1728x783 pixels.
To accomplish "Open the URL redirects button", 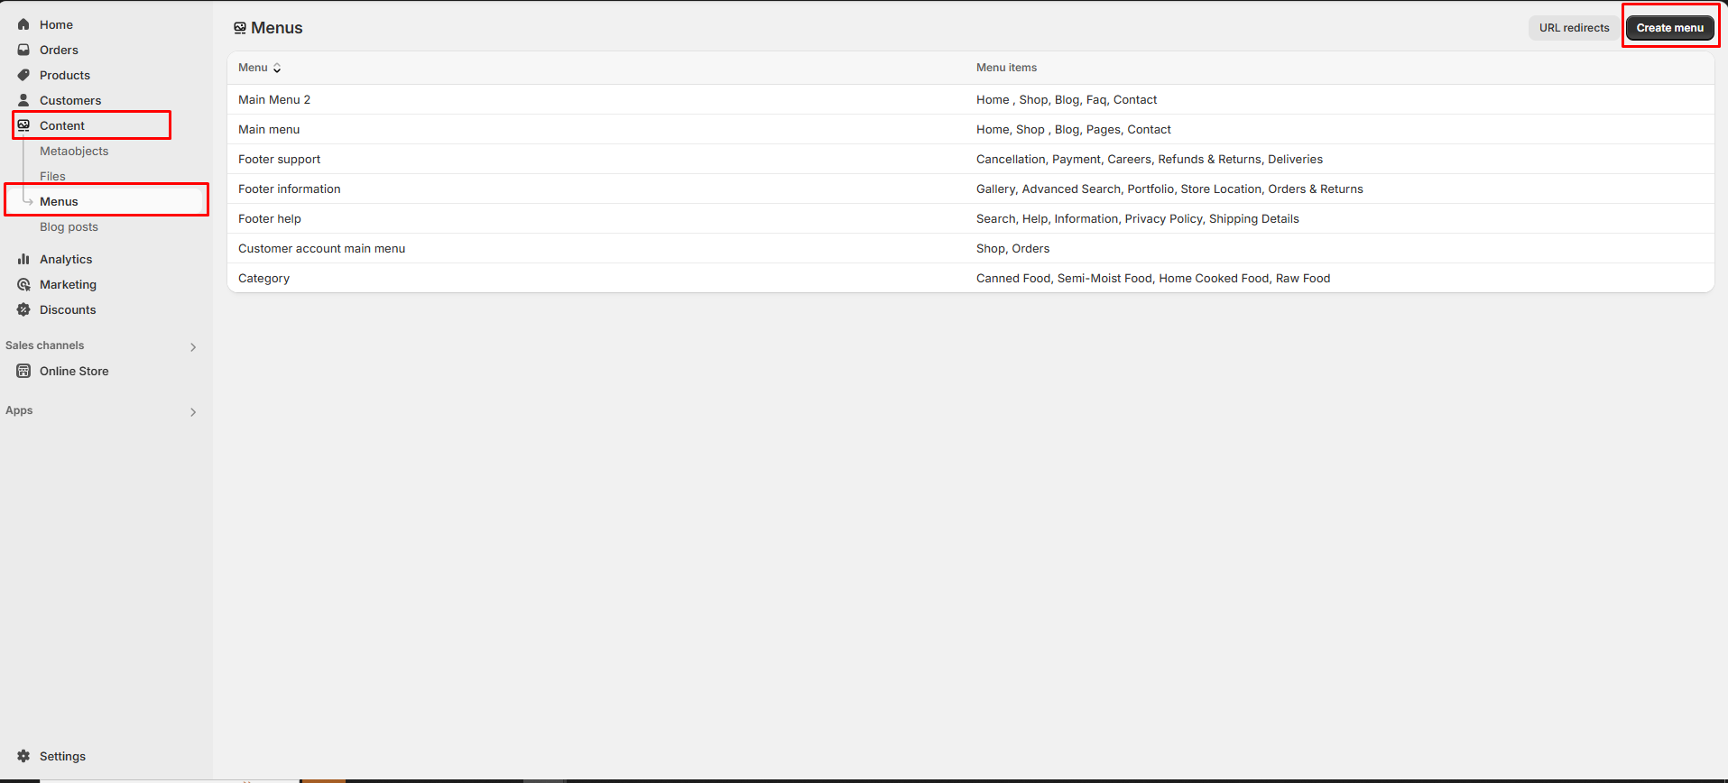I will 1574,28.
